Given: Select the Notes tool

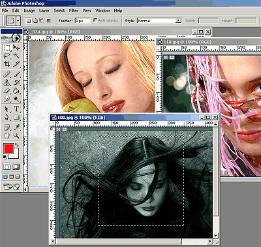Looking at the screenshot, I should (7, 127).
